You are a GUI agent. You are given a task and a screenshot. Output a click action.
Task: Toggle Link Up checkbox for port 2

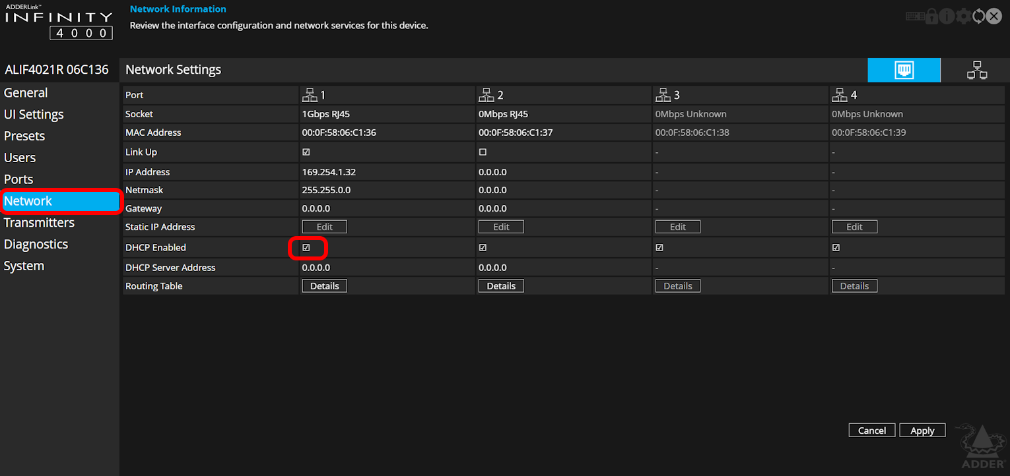(x=483, y=152)
